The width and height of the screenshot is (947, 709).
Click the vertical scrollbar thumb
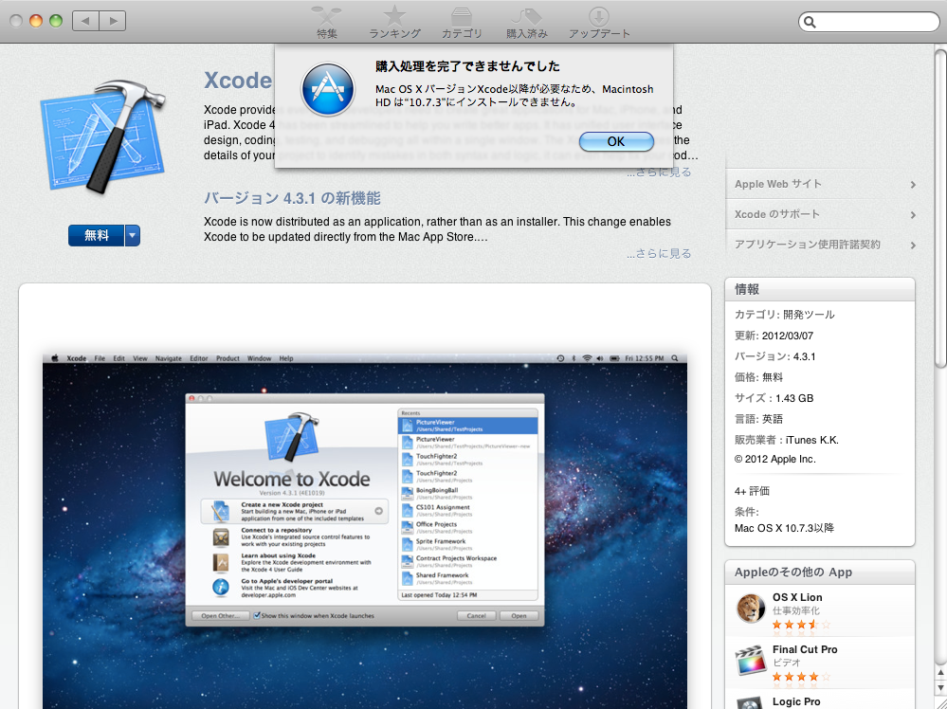click(940, 209)
